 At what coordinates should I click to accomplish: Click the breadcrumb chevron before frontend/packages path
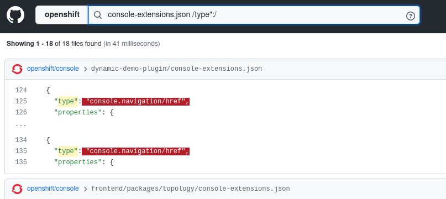point(85,188)
